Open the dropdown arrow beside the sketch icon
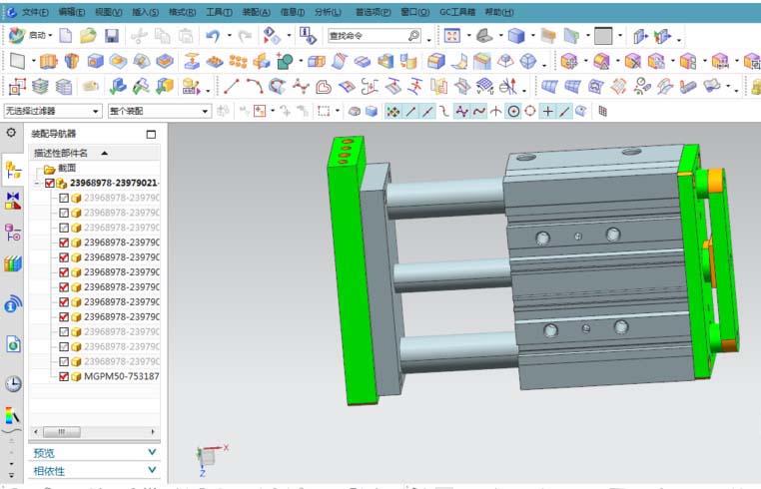The image size is (761, 489). 34,61
